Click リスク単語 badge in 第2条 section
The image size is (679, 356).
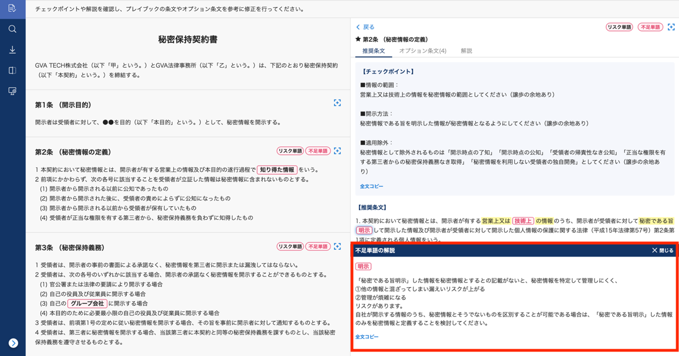pyautogui.click(x=290, y=151)
